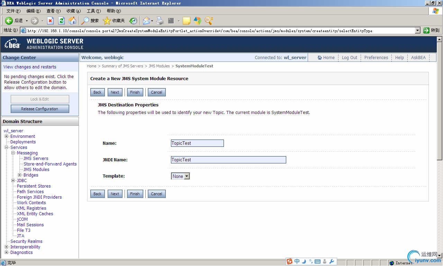The width and height of the screenshot is (443, 266).
Task: Open the Favorites star toolbar icon
Action: pyautogui.click(x=107, y=21)
